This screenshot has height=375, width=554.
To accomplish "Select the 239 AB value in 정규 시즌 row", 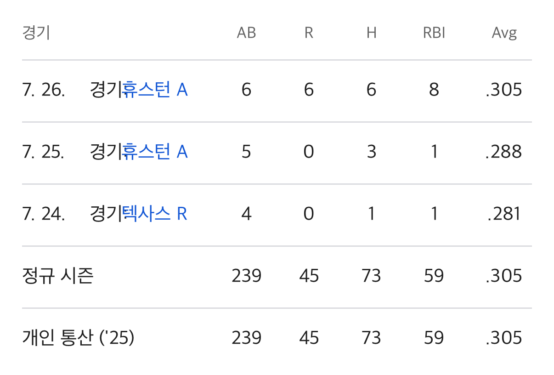I will click(x=246, y=276).
